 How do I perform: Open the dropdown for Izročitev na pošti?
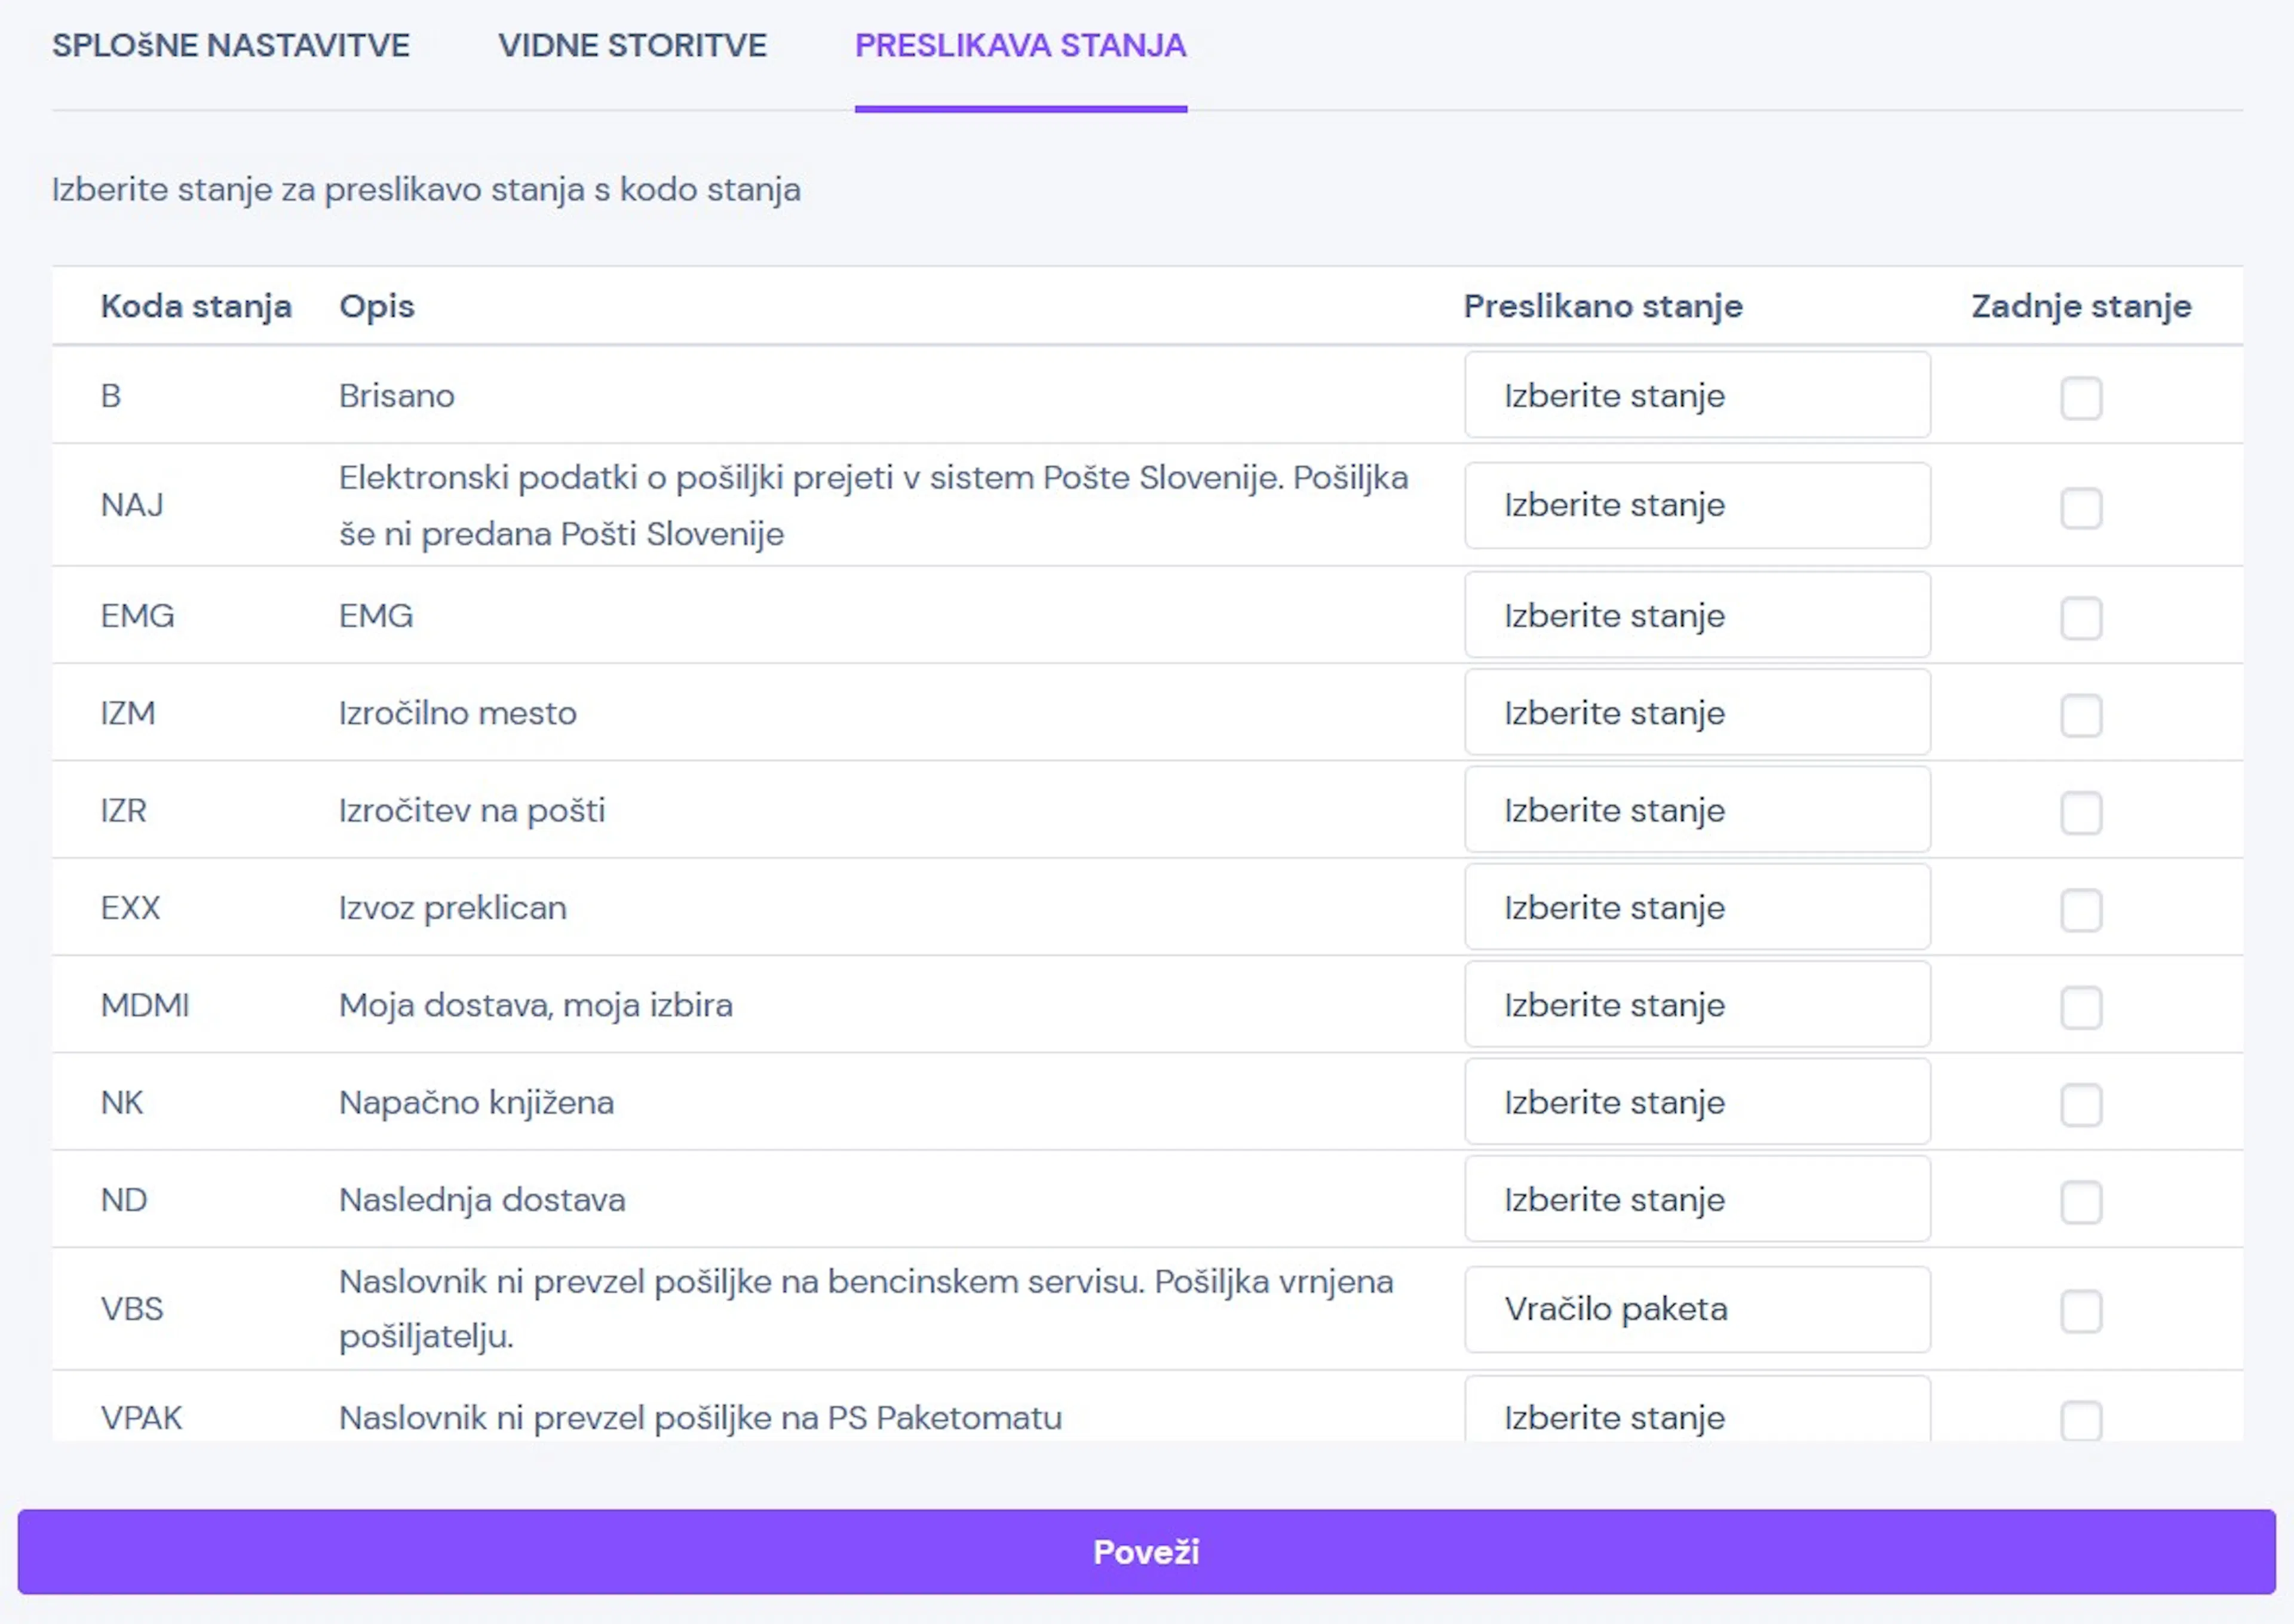(1696, 810)
